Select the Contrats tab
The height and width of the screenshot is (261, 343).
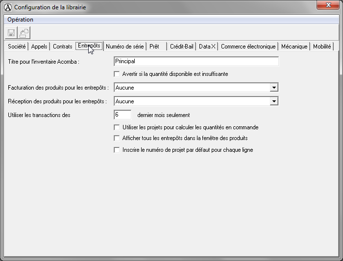(x=62, y=47)
